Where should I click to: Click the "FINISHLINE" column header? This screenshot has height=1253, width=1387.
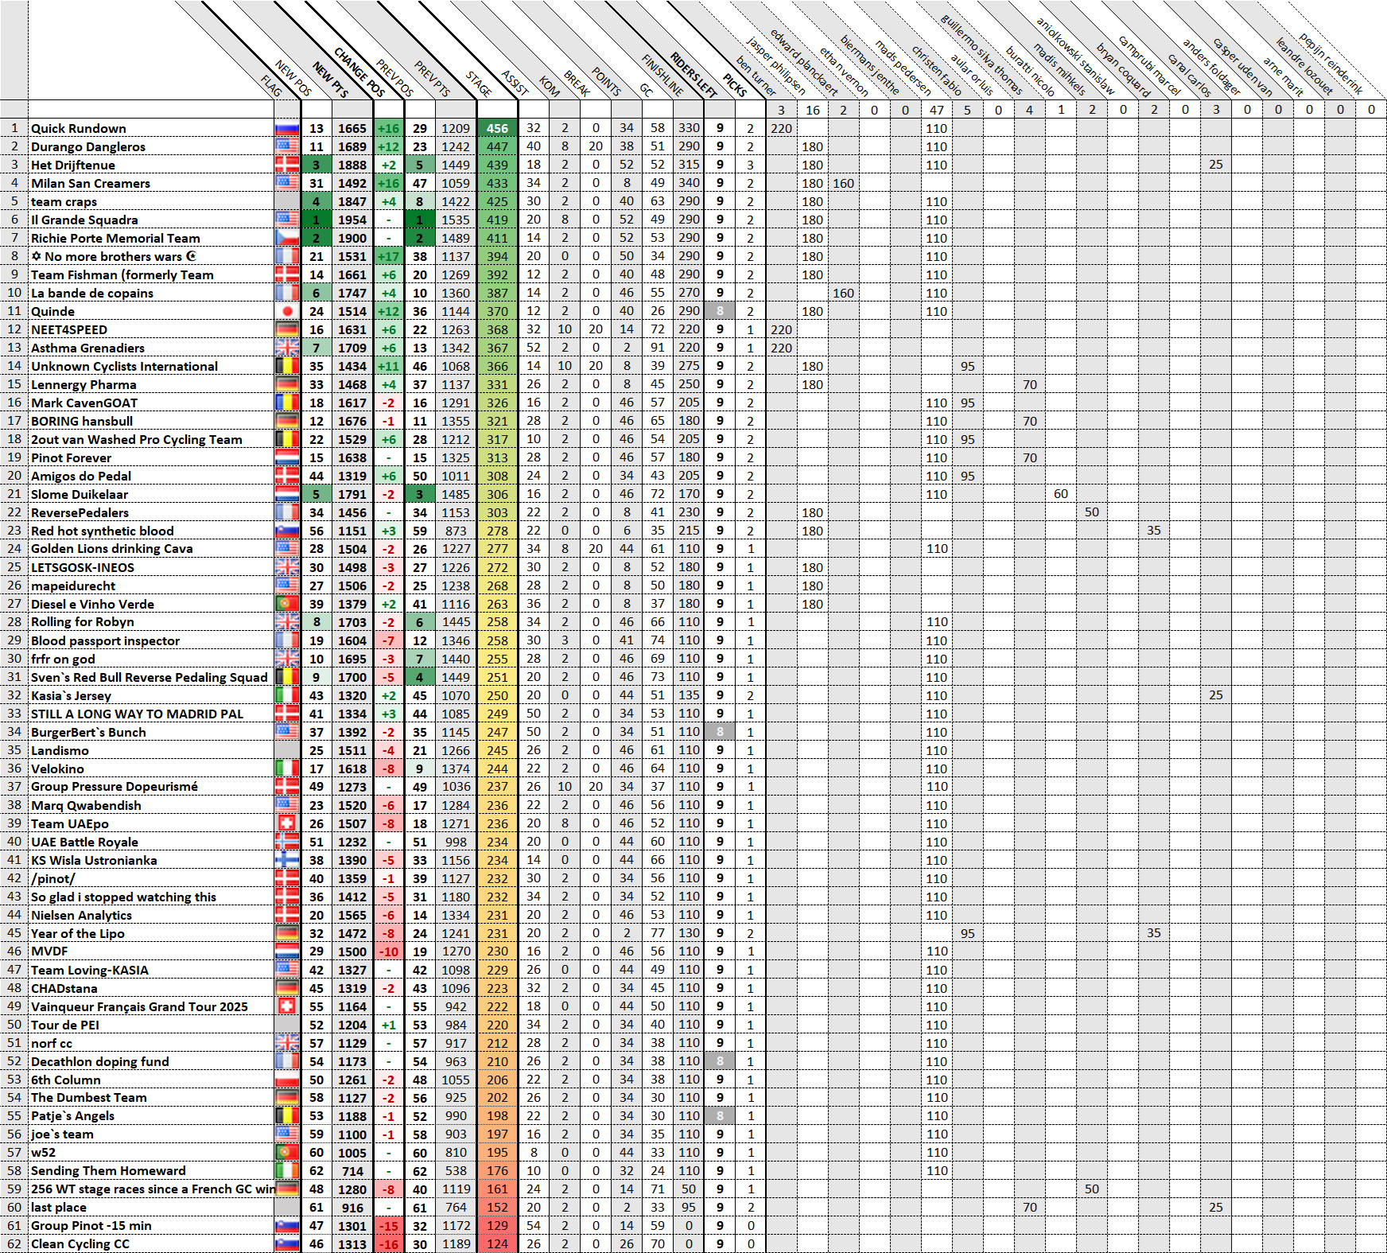click(x=662, y=76)
